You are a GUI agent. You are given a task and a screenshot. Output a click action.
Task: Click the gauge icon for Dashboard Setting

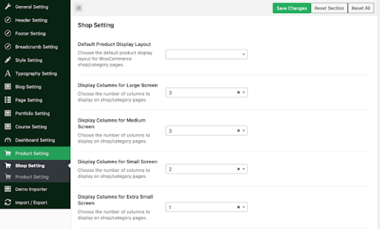[8, 140]
